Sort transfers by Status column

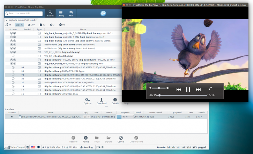pos(109,113)
